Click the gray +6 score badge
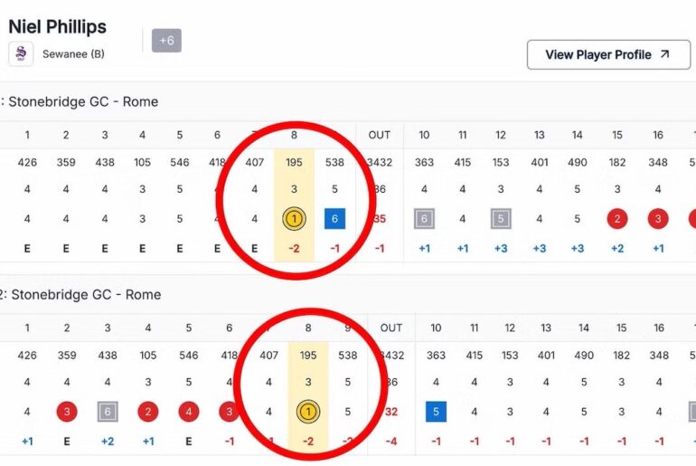This screenshot has width=696, height=466. pyautogui.click(x=166, y=41)
